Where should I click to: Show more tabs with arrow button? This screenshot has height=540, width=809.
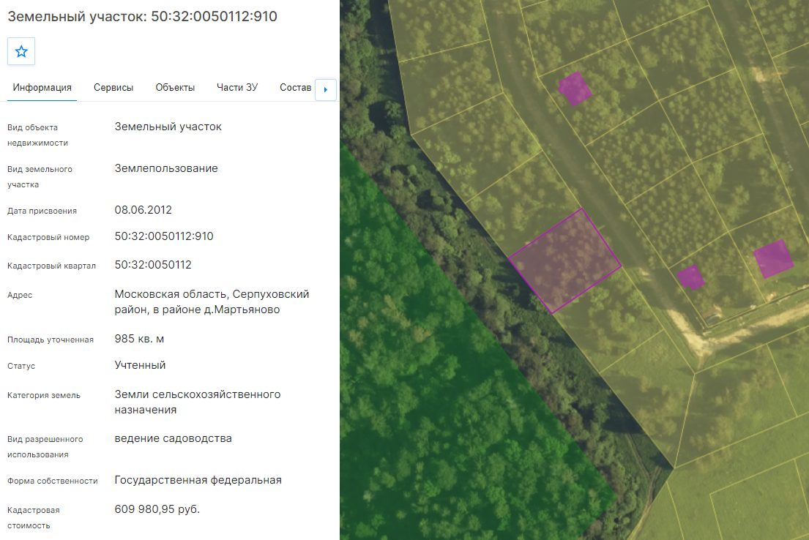326,89
